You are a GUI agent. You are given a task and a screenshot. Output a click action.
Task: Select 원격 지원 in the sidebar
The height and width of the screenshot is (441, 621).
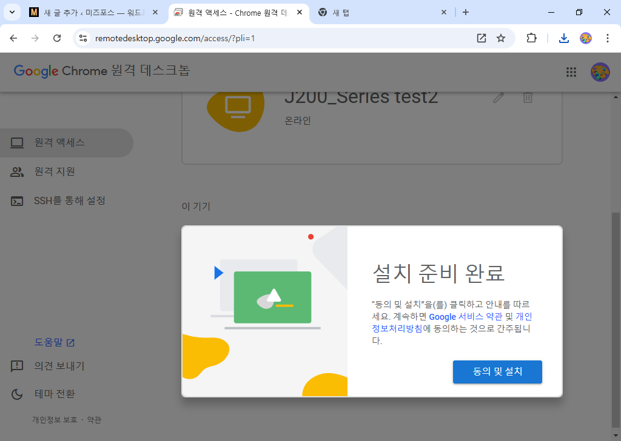tap(67, 171)
